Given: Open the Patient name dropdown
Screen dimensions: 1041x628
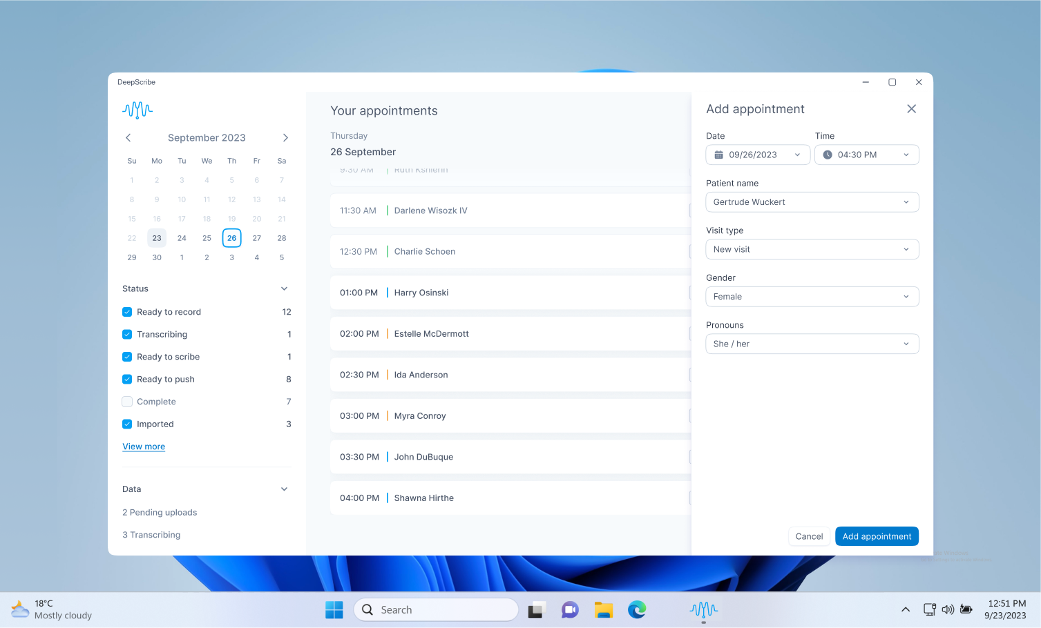Looking at the screenshot, I should (812, 202).
